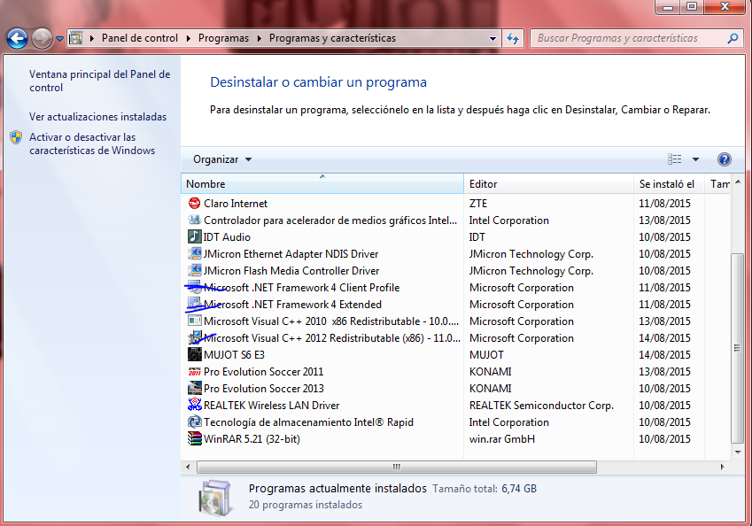Open help with the blue question mark icon
Image resolution: width=752 pixels, height=526 pixels.
coord(724,159)
